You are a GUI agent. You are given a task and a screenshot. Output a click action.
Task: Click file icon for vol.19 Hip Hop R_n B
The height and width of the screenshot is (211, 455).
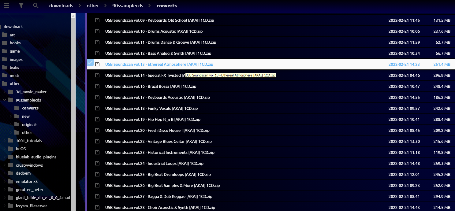coord(97,119)
